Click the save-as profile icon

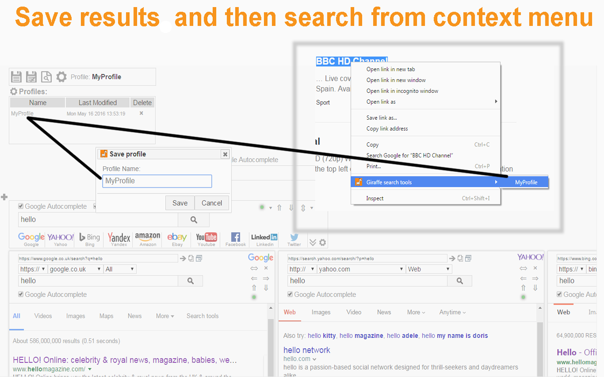(32, 77)
